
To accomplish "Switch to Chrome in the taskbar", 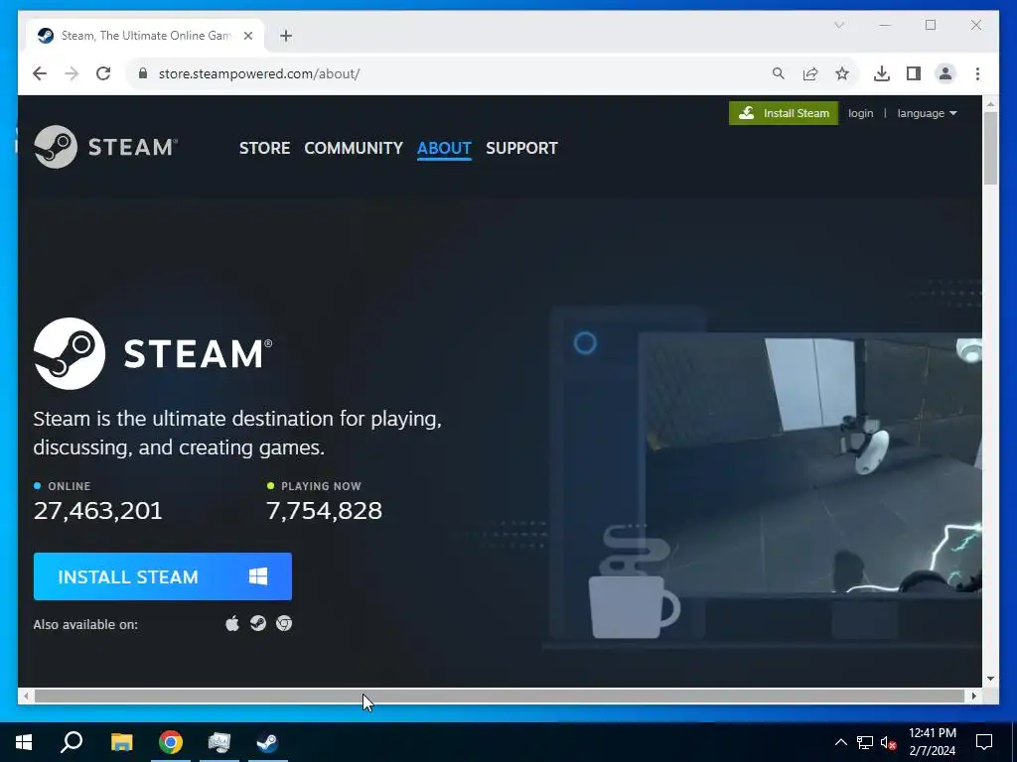I will click(171, 742).
